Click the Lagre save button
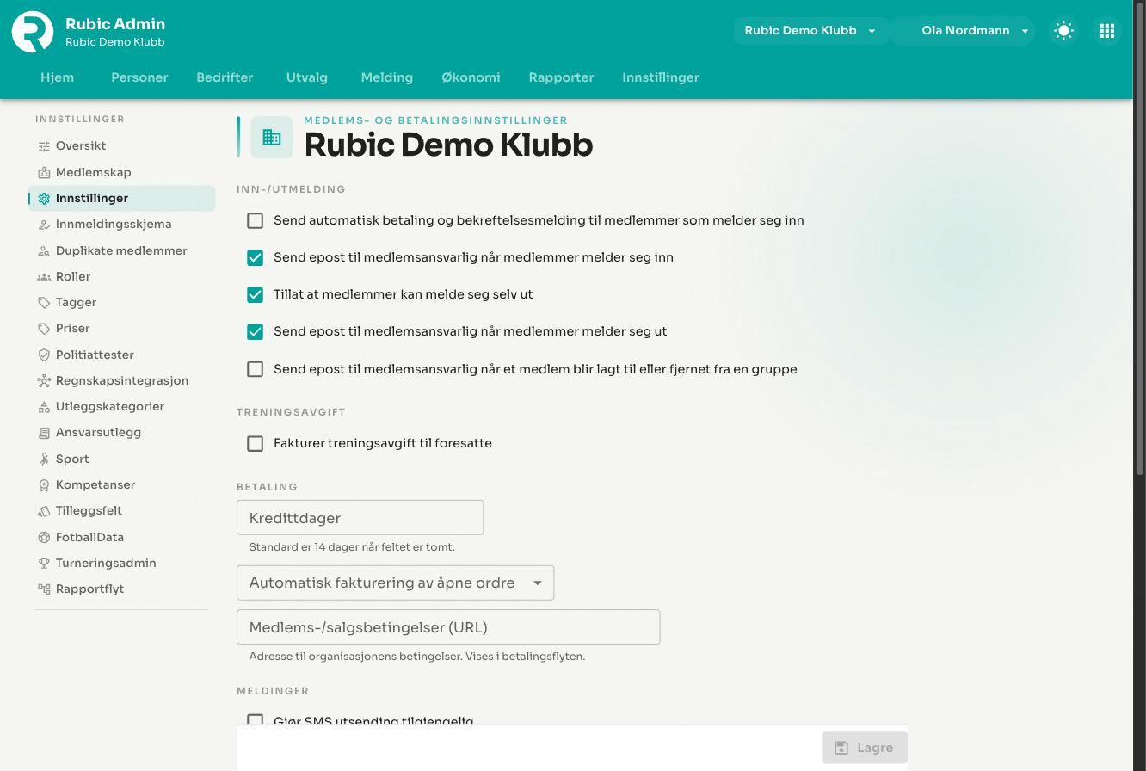1146x771 pixels. click(865, 748)
